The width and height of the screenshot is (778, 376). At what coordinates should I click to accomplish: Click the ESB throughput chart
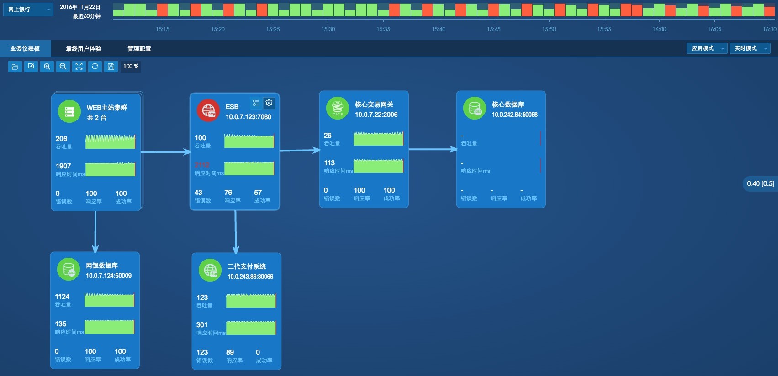coord(249,141)
